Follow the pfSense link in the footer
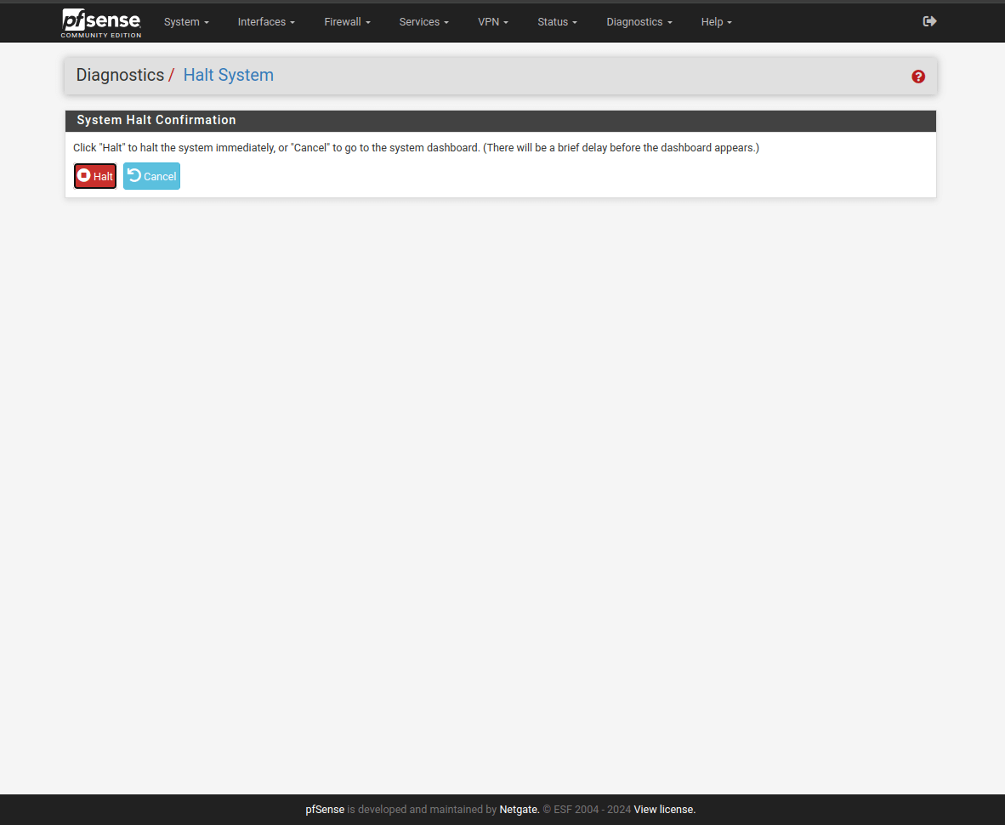This screenshot has height=825, width=1005. (x=325, y=810)
